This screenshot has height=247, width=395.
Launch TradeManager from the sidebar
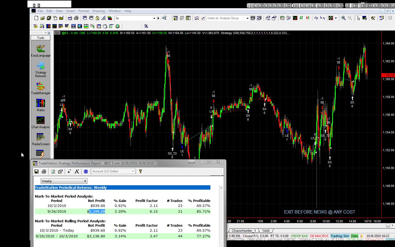point(41,88)
